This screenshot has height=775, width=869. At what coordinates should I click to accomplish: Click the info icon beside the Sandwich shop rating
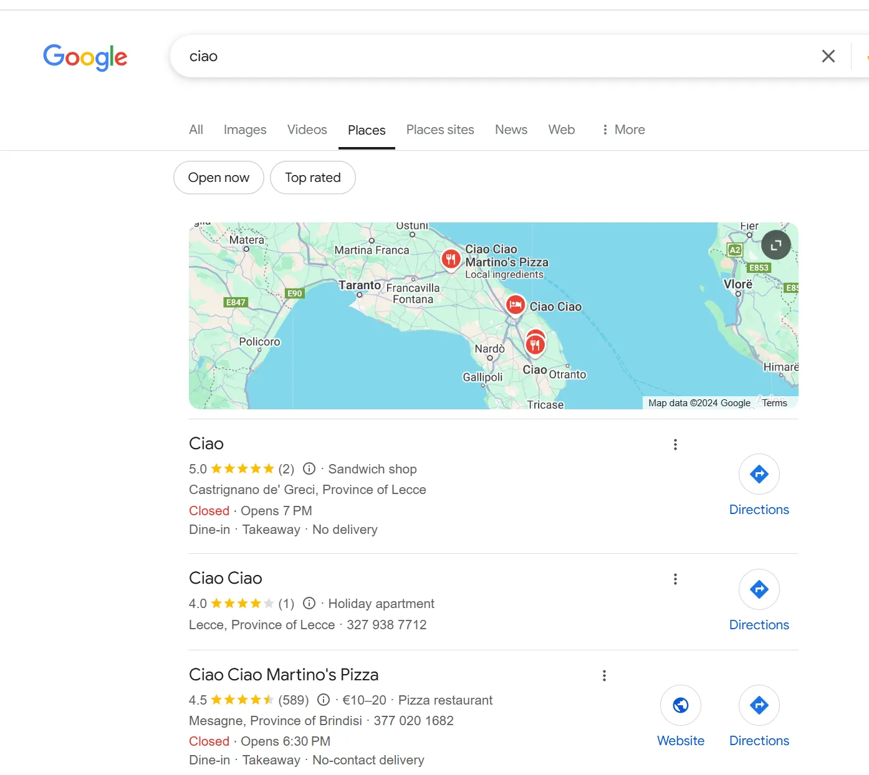click(309, 468)
